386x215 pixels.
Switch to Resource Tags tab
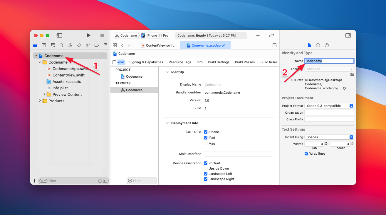pos(180,62)
